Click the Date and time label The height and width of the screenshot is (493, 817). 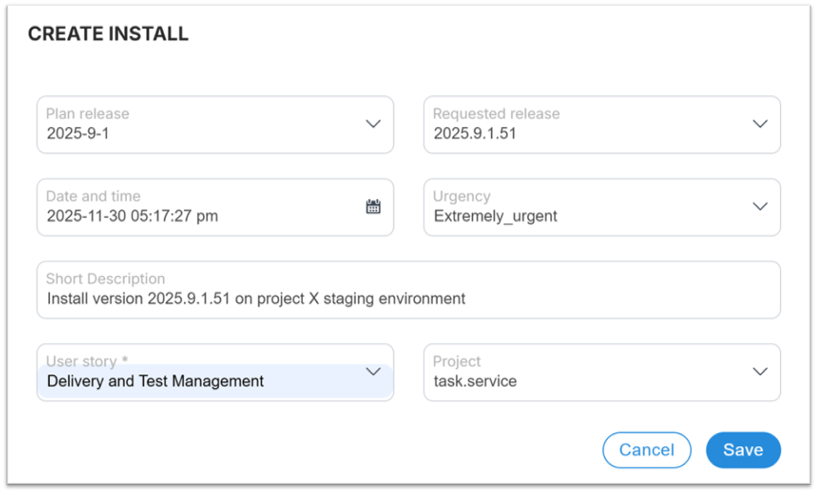[x=93, y=197]
